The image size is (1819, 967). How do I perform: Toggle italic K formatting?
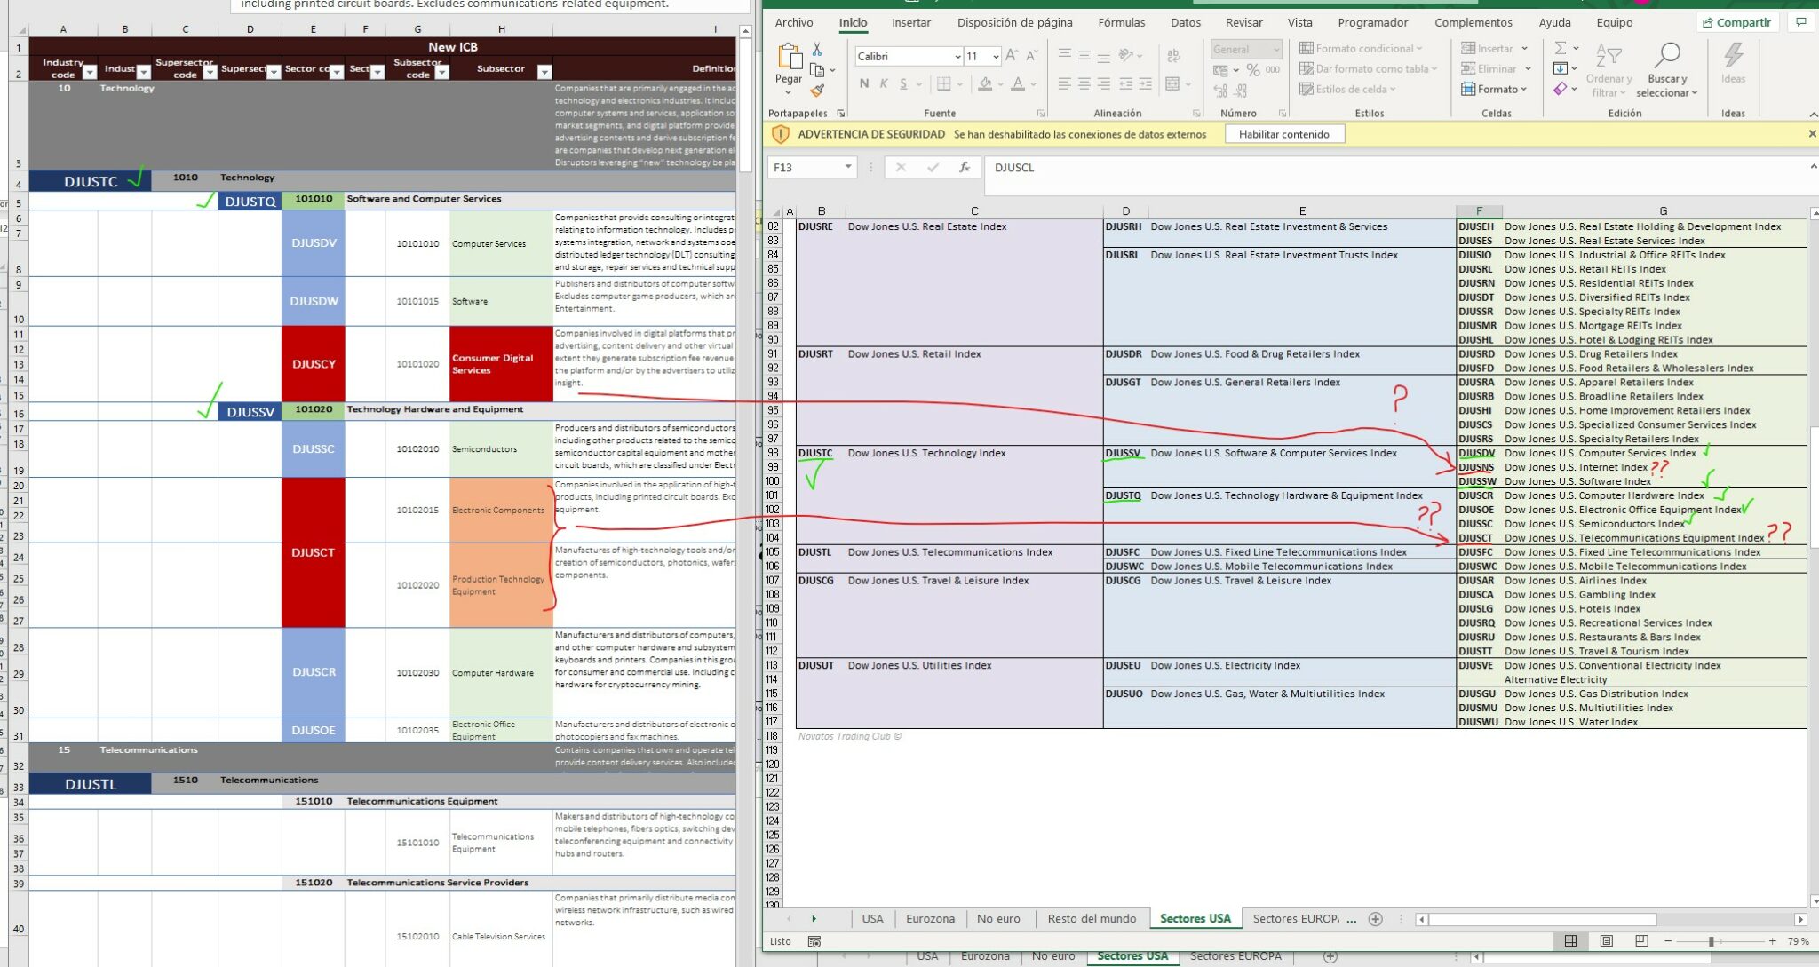tap(884, 84)
